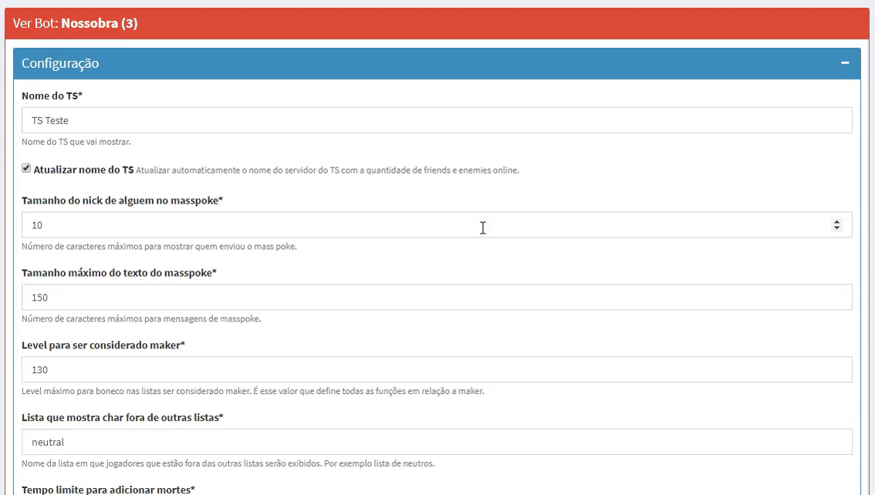Click the bold 'Atualizar nome do TS' label

coord(83,170)
